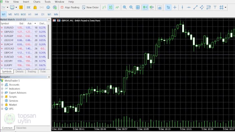The height and width of the screenshot is (132, 235).
Task: Expand the Expert Advisors node
Action: tap(2, 93)
